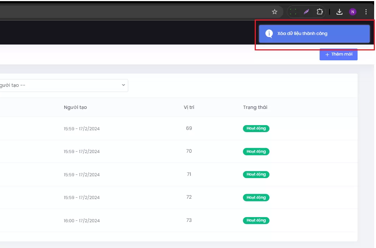Select position number 72 in the table
The width and height of the screenshot is (376, 248).
click(189, 197)
